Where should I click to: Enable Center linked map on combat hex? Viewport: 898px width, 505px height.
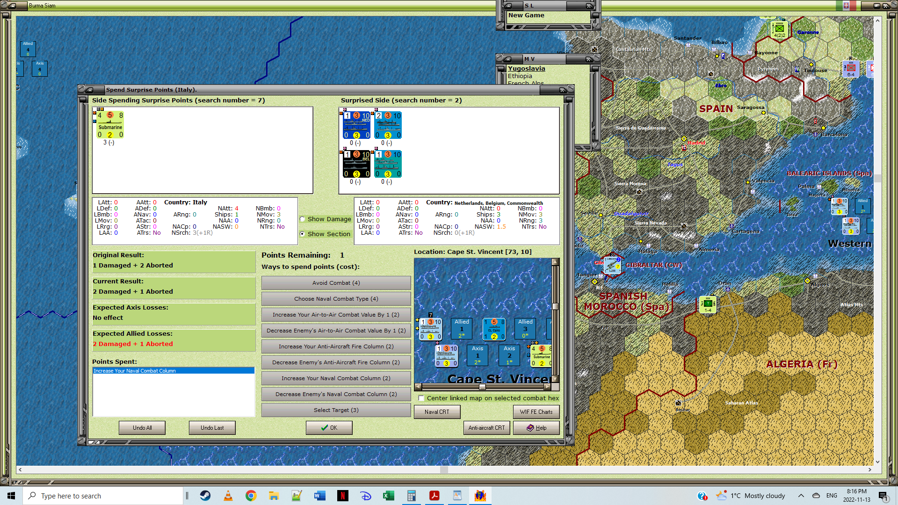421,398
